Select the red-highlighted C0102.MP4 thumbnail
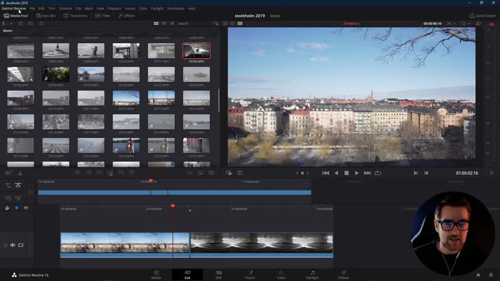The width and height of the screenshot is (500, 281). (196, 51)
